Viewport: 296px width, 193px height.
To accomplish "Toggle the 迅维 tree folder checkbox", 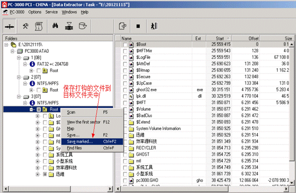I will 45,174.
